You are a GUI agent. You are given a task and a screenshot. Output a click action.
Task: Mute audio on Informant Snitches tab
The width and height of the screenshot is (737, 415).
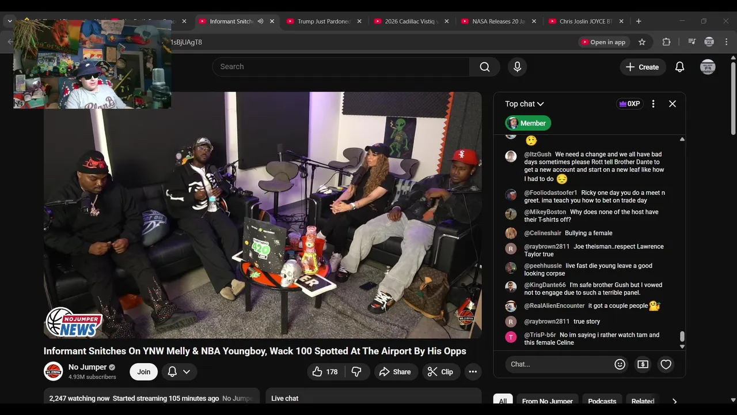pos(260,21)
